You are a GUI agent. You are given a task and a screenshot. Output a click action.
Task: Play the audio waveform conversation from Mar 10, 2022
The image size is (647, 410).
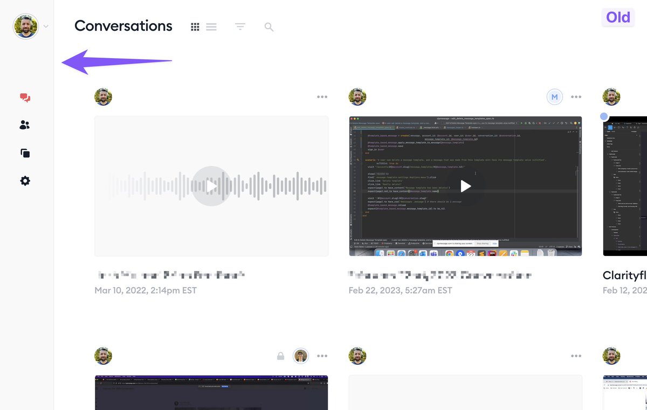pyautogui.click(x=211, y=186)
